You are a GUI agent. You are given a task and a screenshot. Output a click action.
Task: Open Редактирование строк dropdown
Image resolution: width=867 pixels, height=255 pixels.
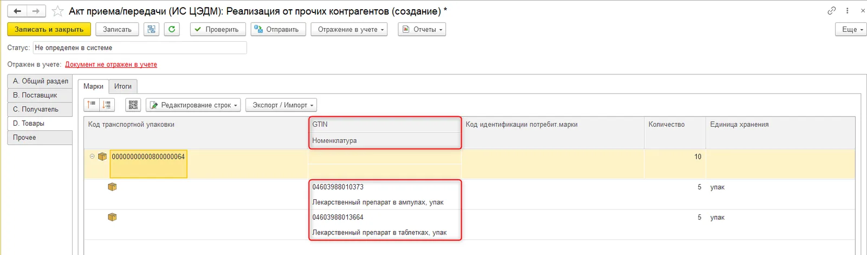click(193, 105)
